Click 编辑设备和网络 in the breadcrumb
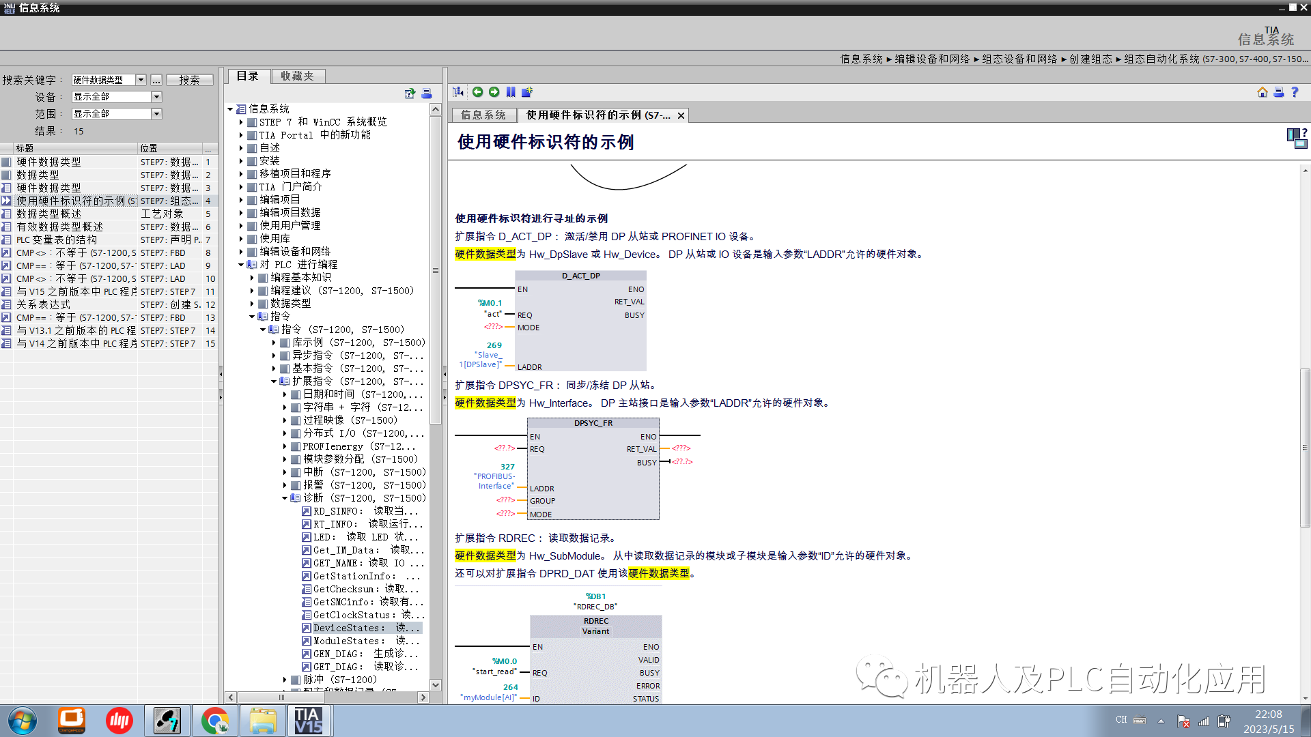 932,59
